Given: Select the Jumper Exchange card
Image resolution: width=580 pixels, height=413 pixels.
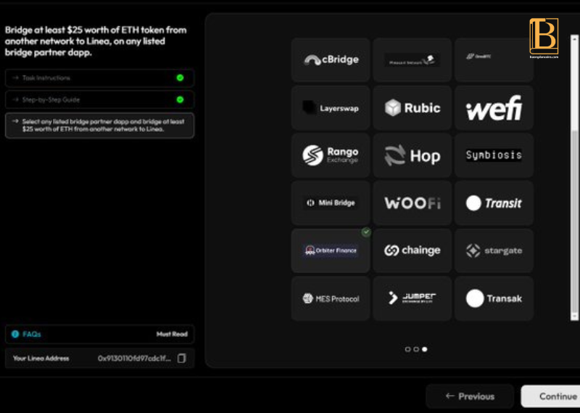Looking at the screenshot, I should 412,298.
